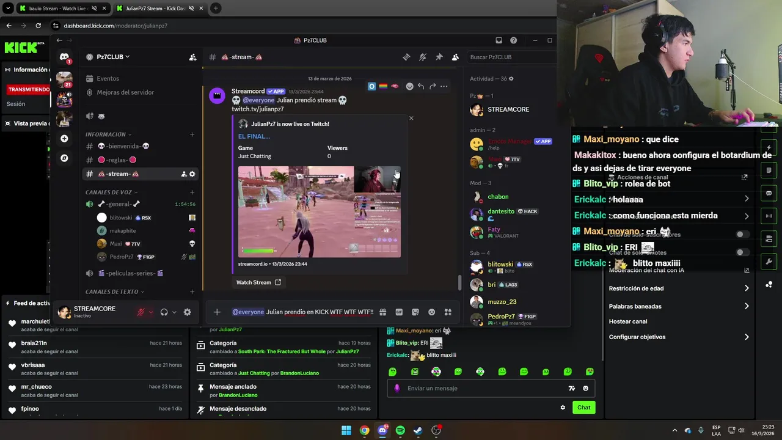The image size is (782, 440).
Task: Open Spotify from the taskbar
Action: [x=400, y=430]
